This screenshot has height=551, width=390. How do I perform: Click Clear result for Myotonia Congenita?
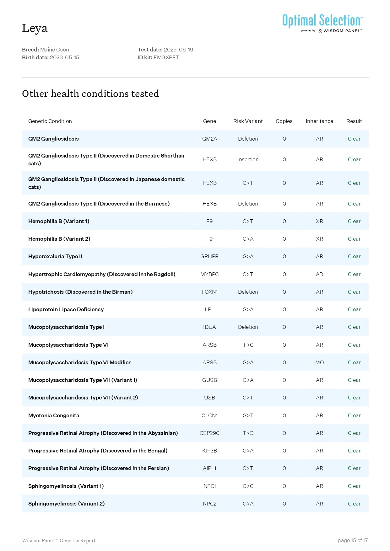(354, 415)
